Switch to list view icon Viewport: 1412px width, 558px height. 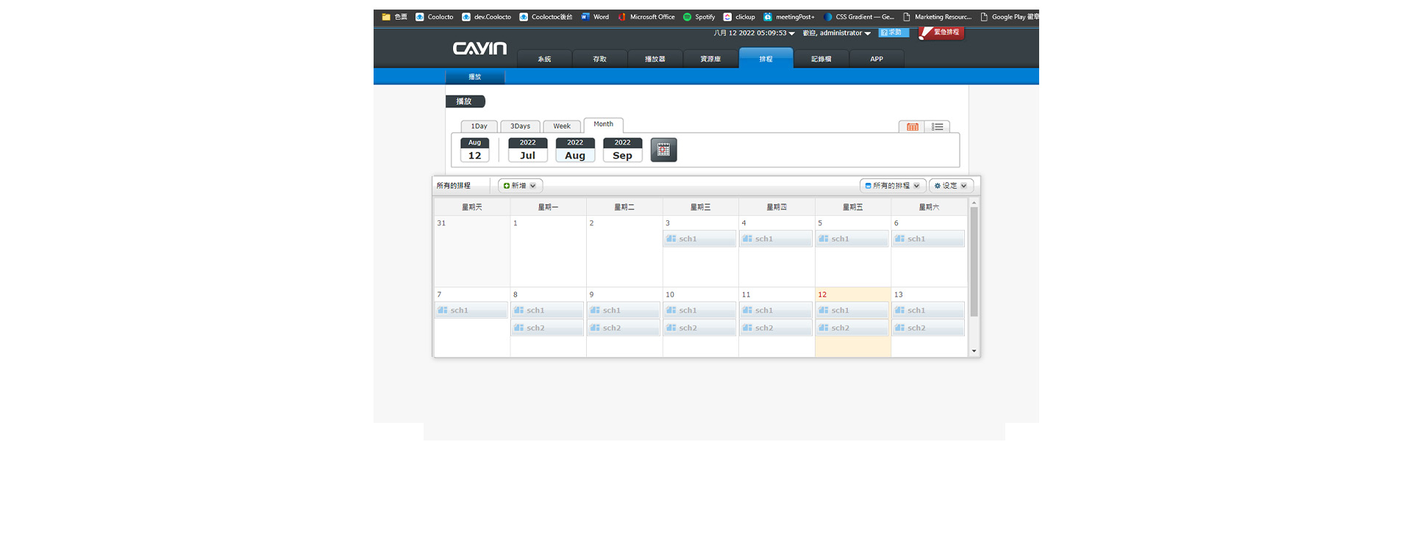tap(937, 127)
